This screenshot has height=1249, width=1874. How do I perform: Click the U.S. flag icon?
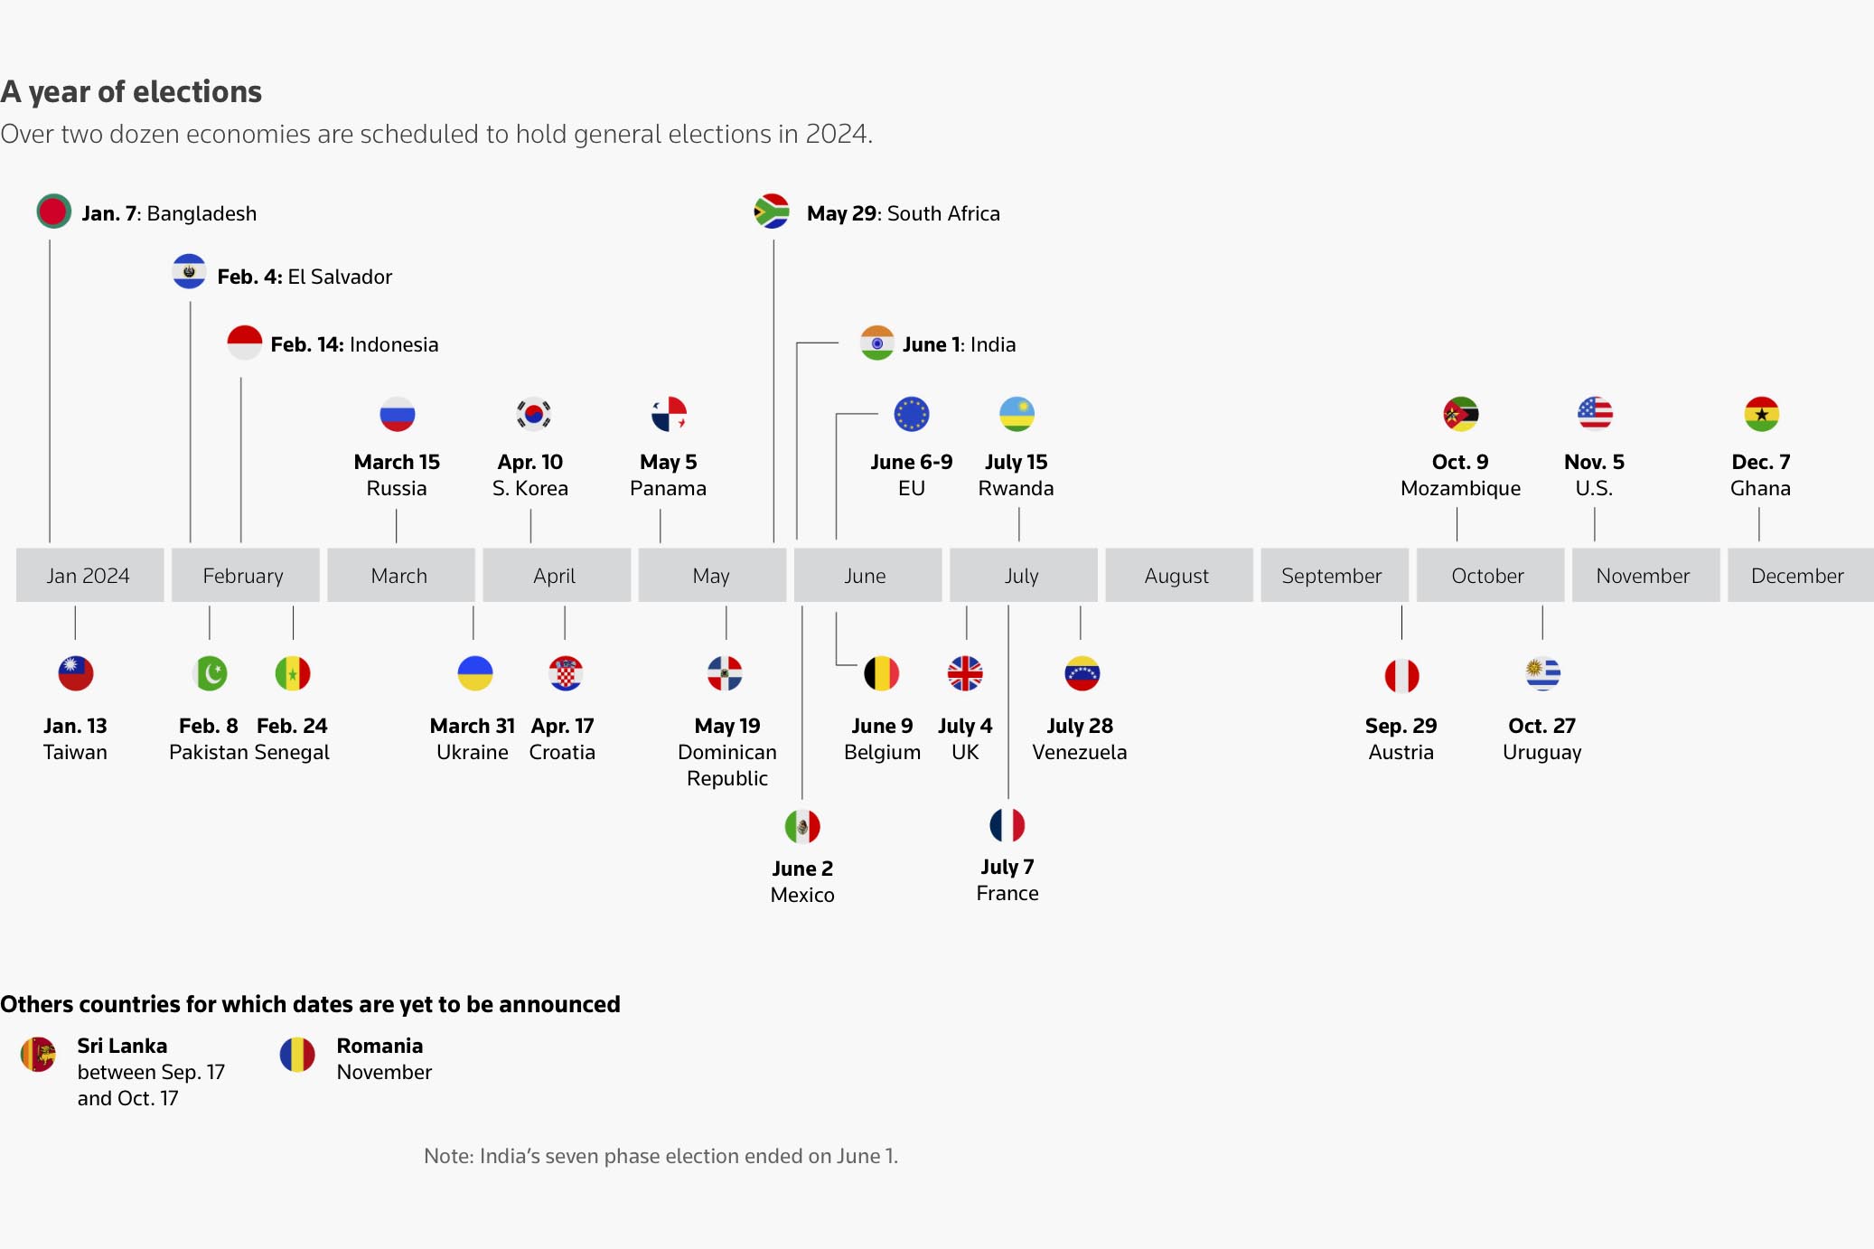1594,414
